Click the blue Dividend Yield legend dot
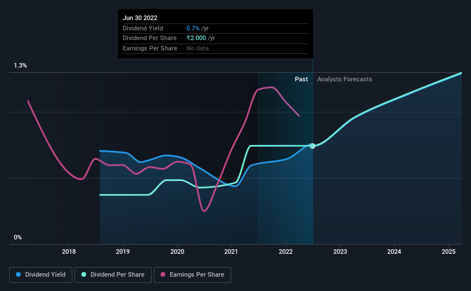This screenshot has width=471, height=291. click(18, 274)
